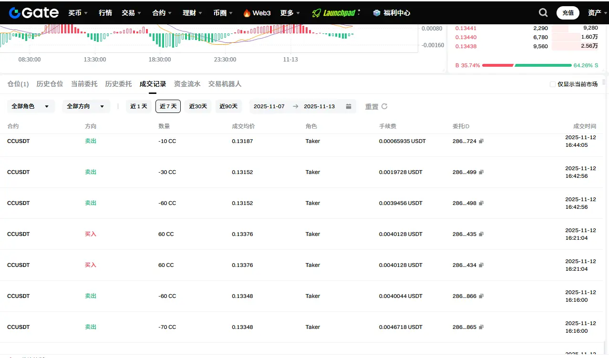Click quantity -10 CC

167,141
